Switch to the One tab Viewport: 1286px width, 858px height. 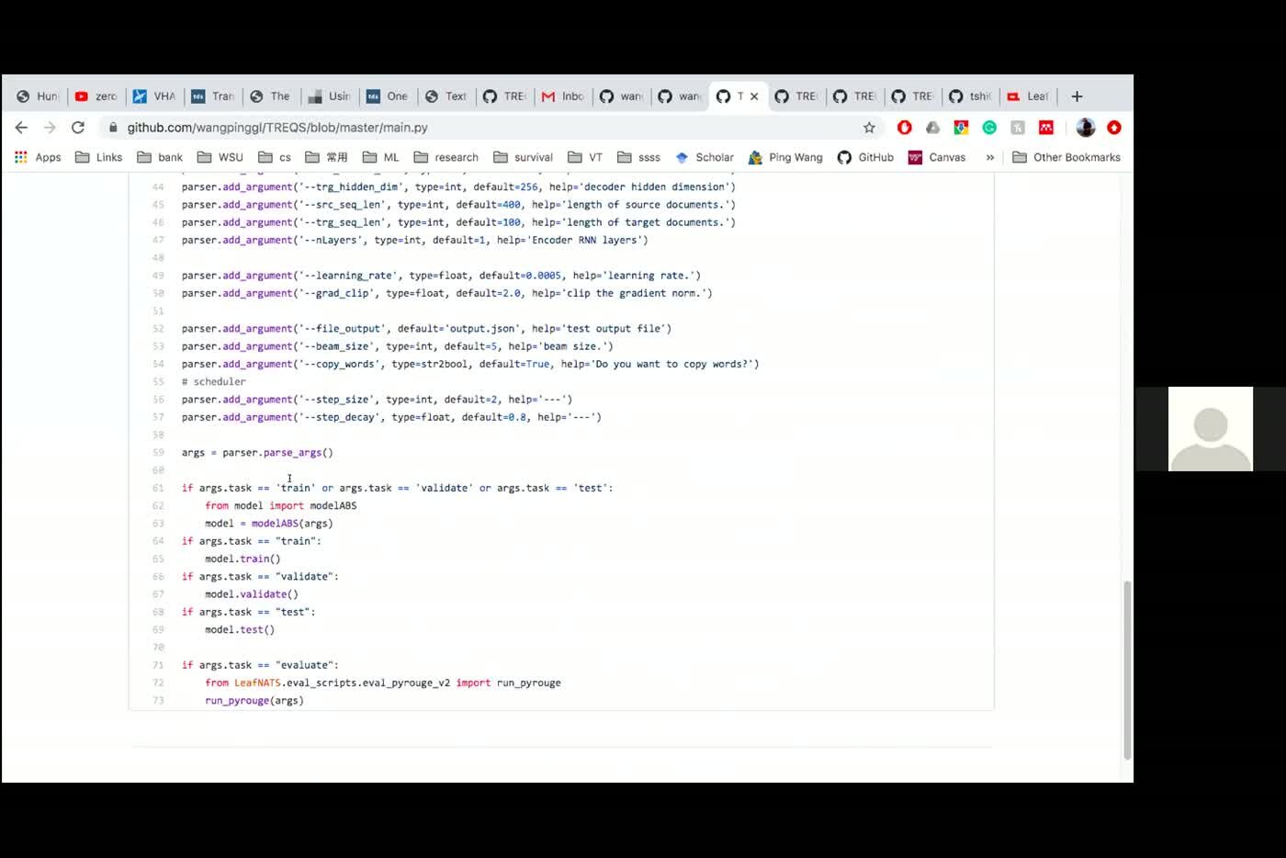pos(387,96)
